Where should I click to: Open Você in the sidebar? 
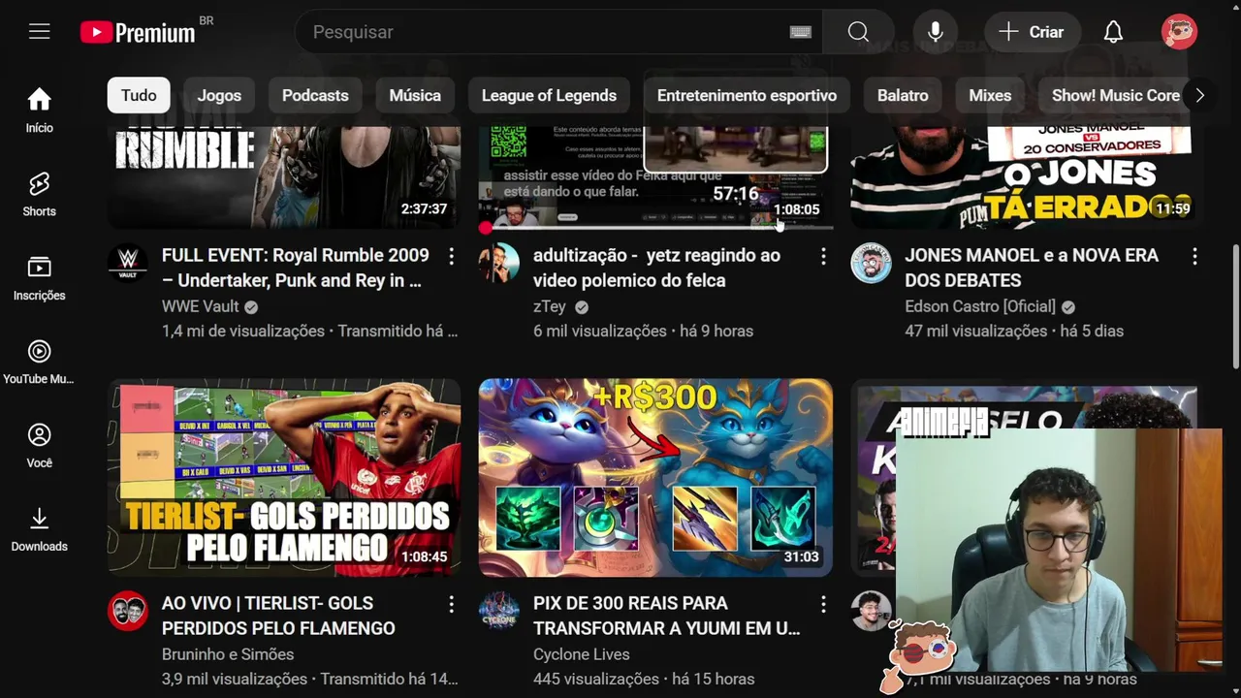[39, 446]
